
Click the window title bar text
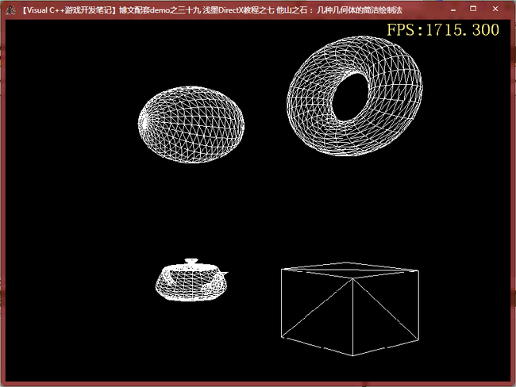coord(211,10)
